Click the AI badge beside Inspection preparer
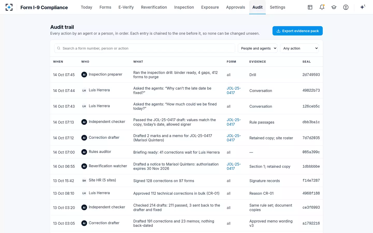This screenshot has width=373, height=233. click(x=84, y=75)
